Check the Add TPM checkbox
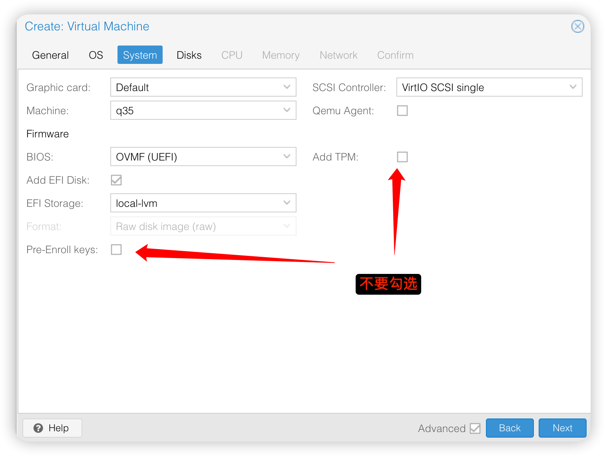This screenshot has height=456, width=605. (x=402, y=157)
